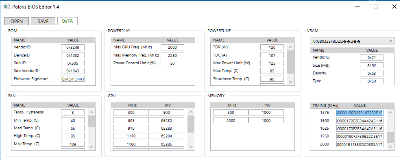Click POWERTUNE scrollbar down arrow
The image size is (401, 161).
(290, 82)
